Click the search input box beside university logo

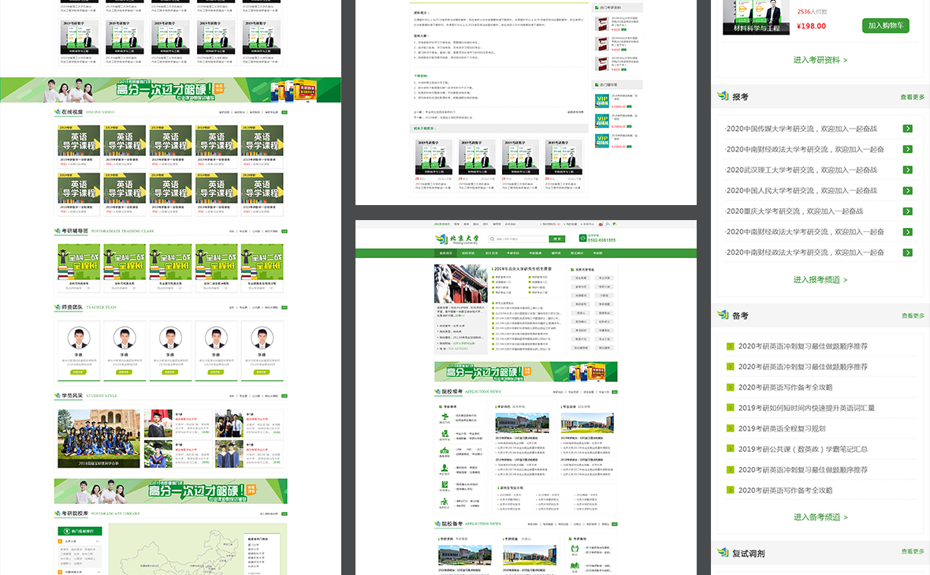(x=519, y=239)
